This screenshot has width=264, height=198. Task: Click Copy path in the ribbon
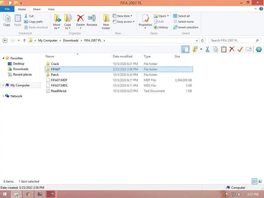(33, 22)
